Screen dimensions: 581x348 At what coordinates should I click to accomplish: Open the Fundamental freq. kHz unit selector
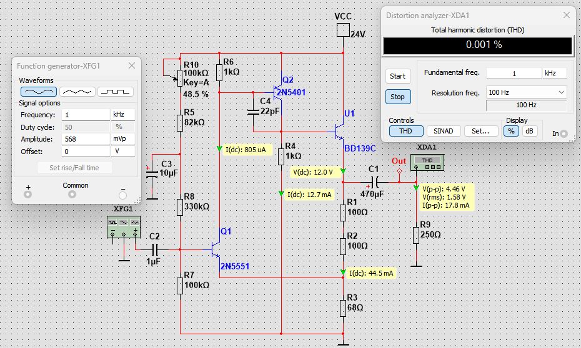click(555, 73)
